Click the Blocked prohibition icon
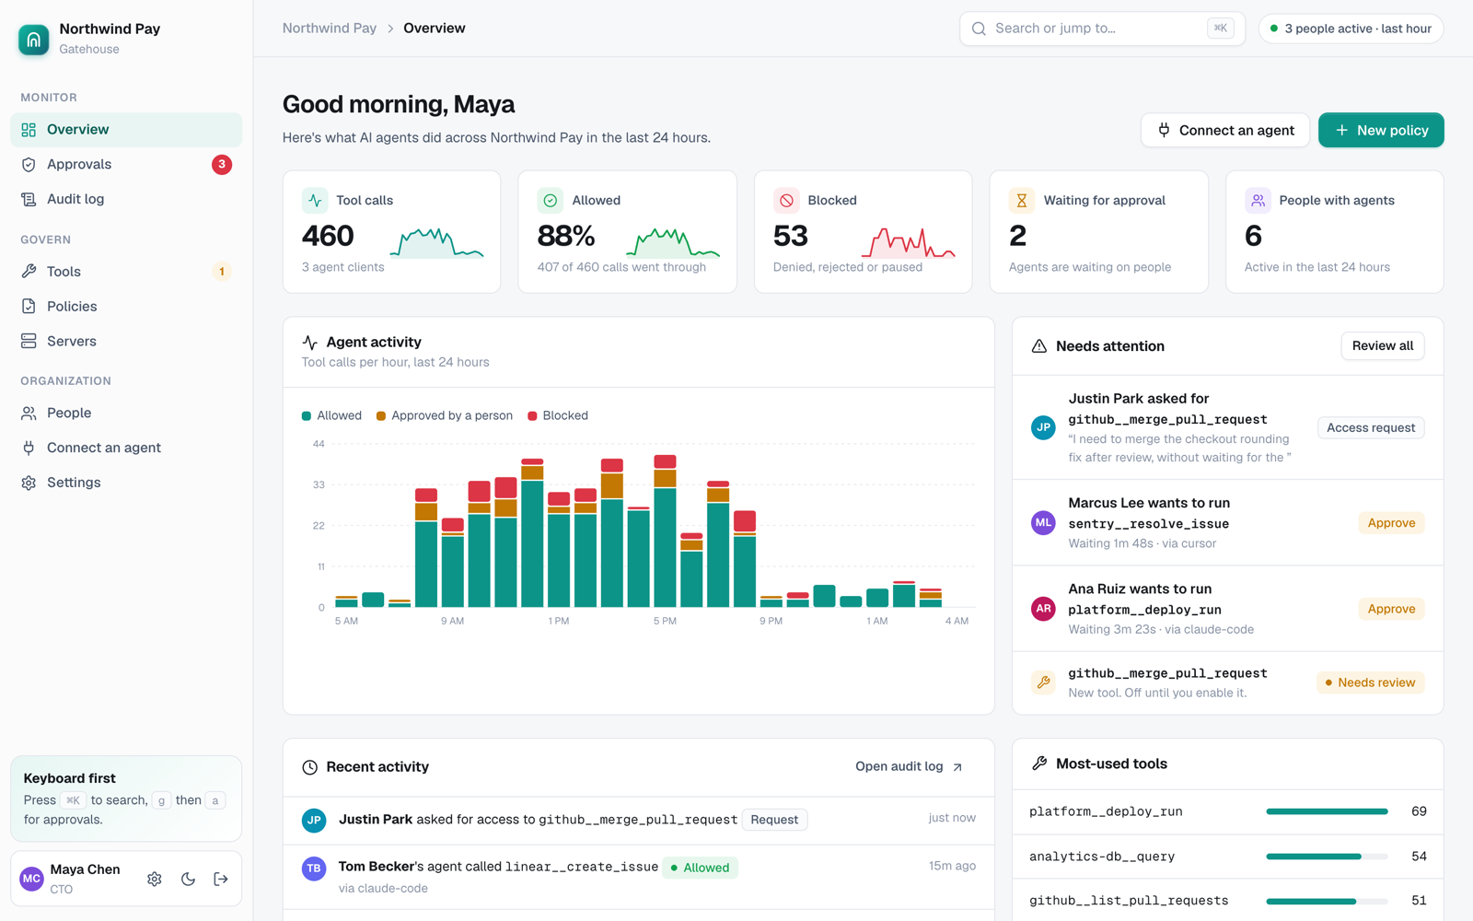This screenshot has width=1473, height=921. (786, 200)
